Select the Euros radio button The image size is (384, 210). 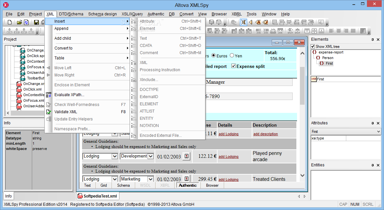214,55
